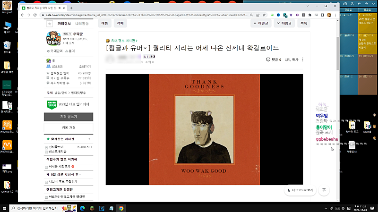Open the Wakgood desktop icon
378x212 pixels.
7,7
